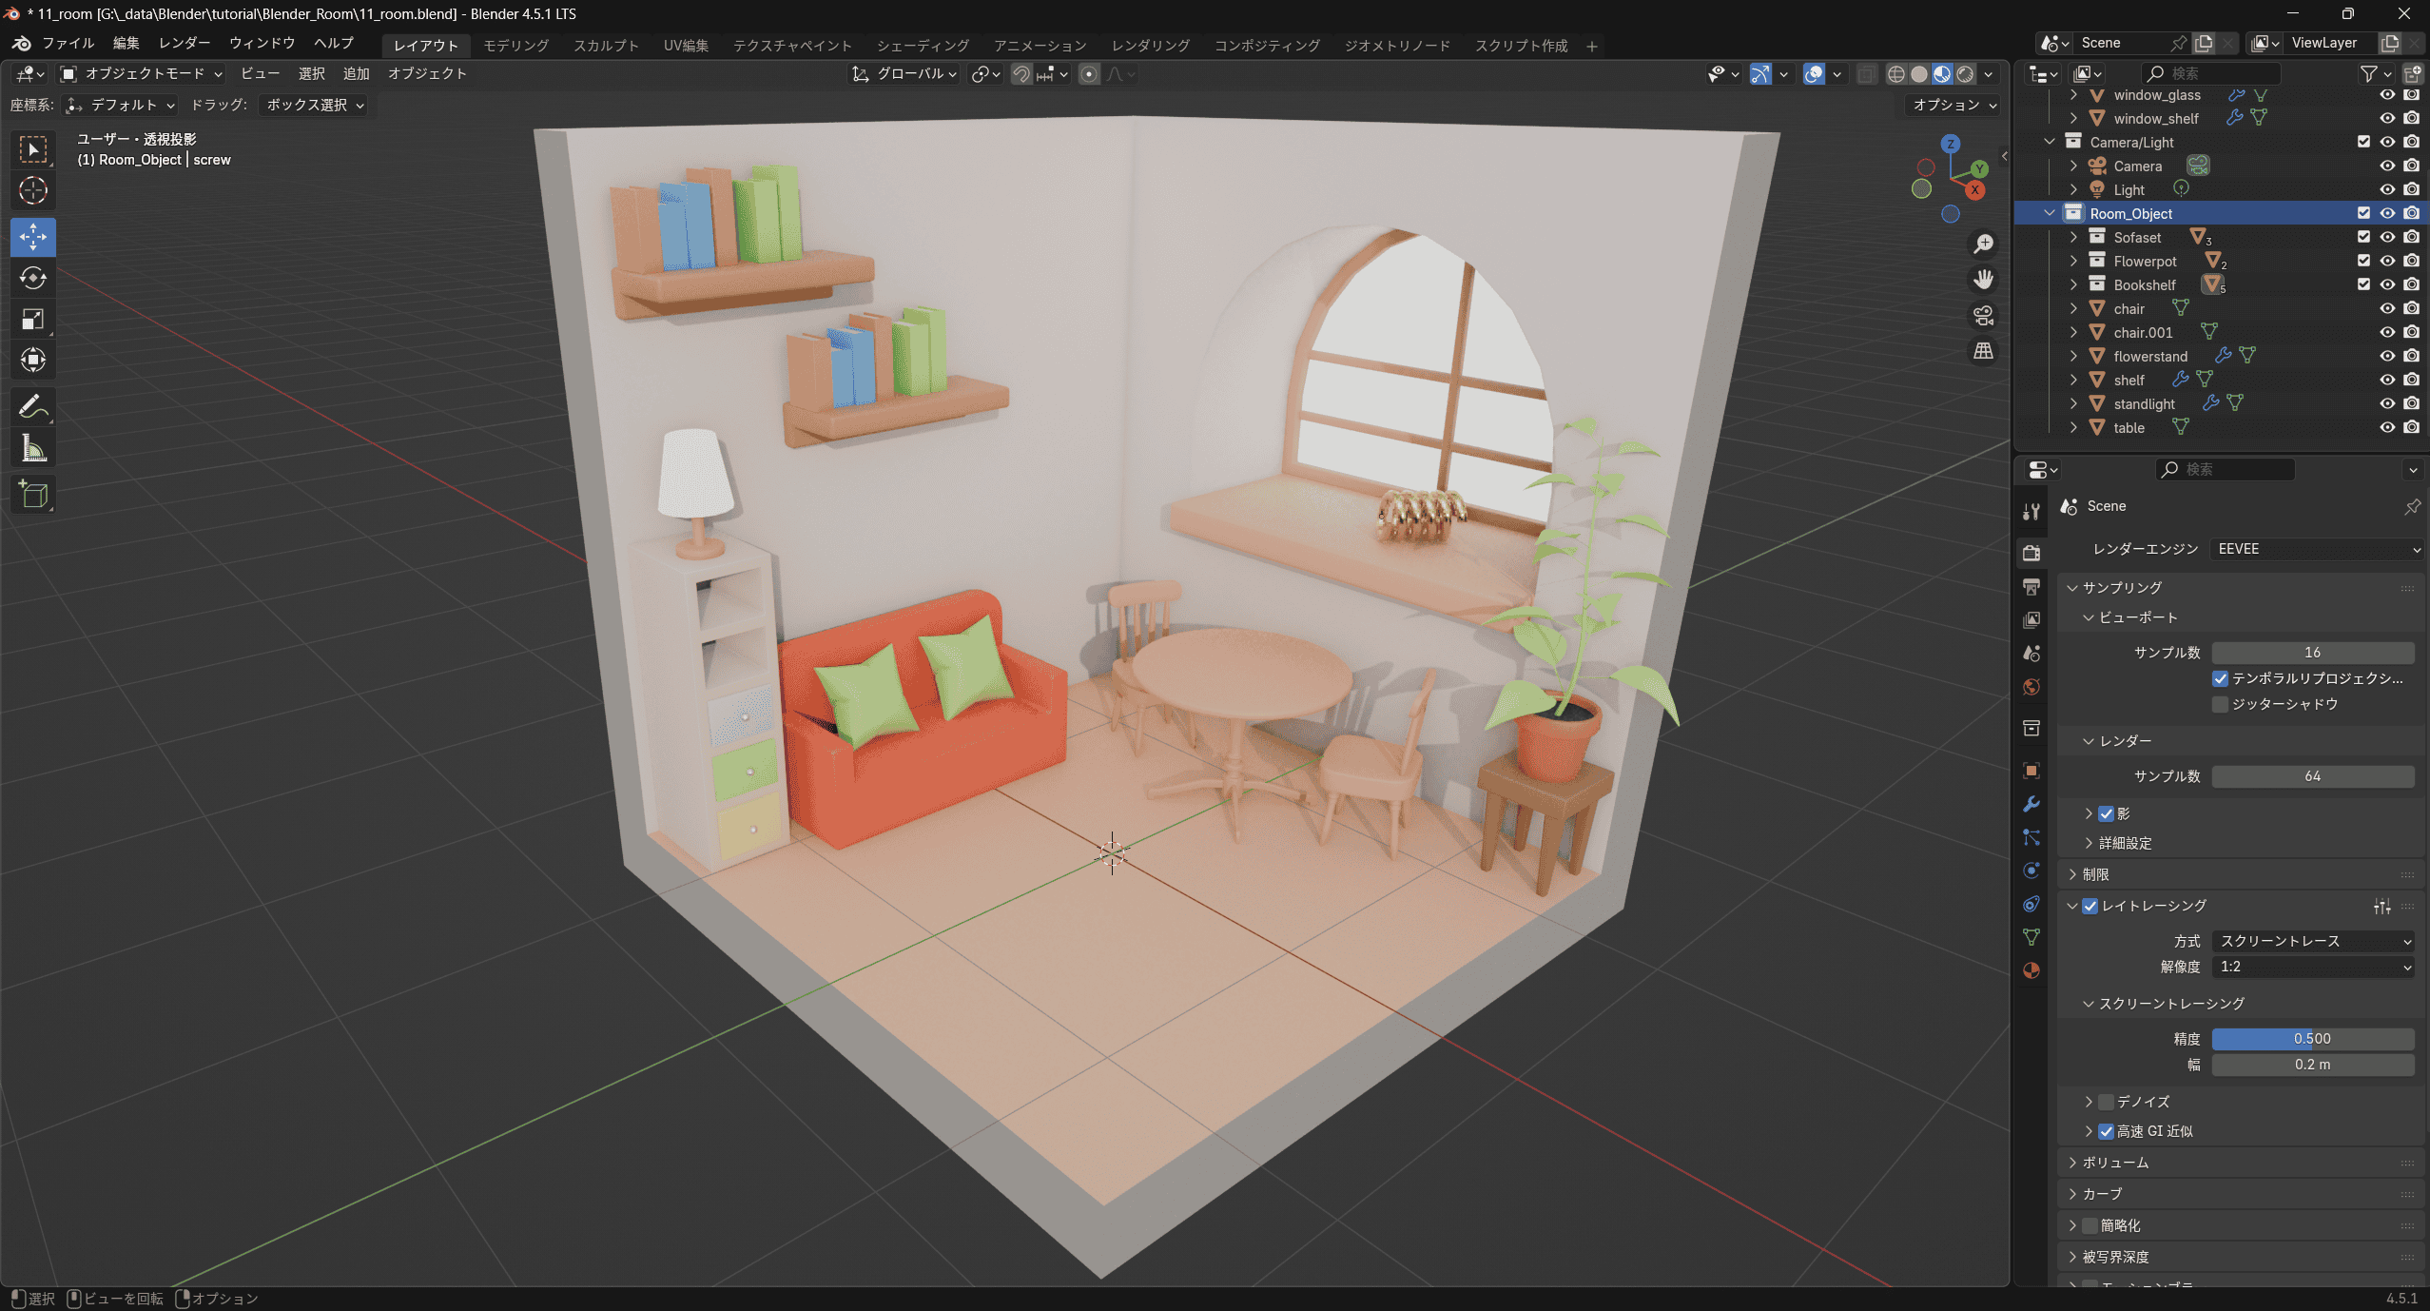The width and height of the screenshot is (2430, 1311).
Task: Open the 追加 menu in viewport header
Action: tap(356, 73)
